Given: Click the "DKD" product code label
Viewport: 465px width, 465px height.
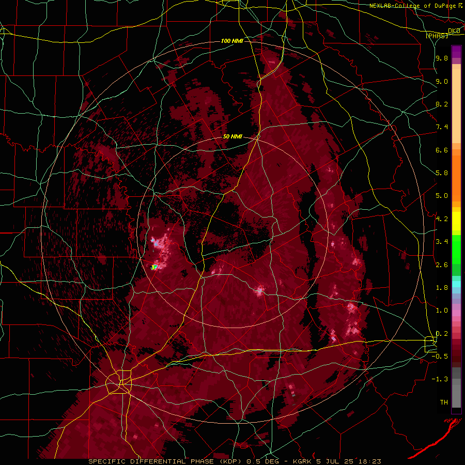Looking at the screenshot, I should point(454,31).
